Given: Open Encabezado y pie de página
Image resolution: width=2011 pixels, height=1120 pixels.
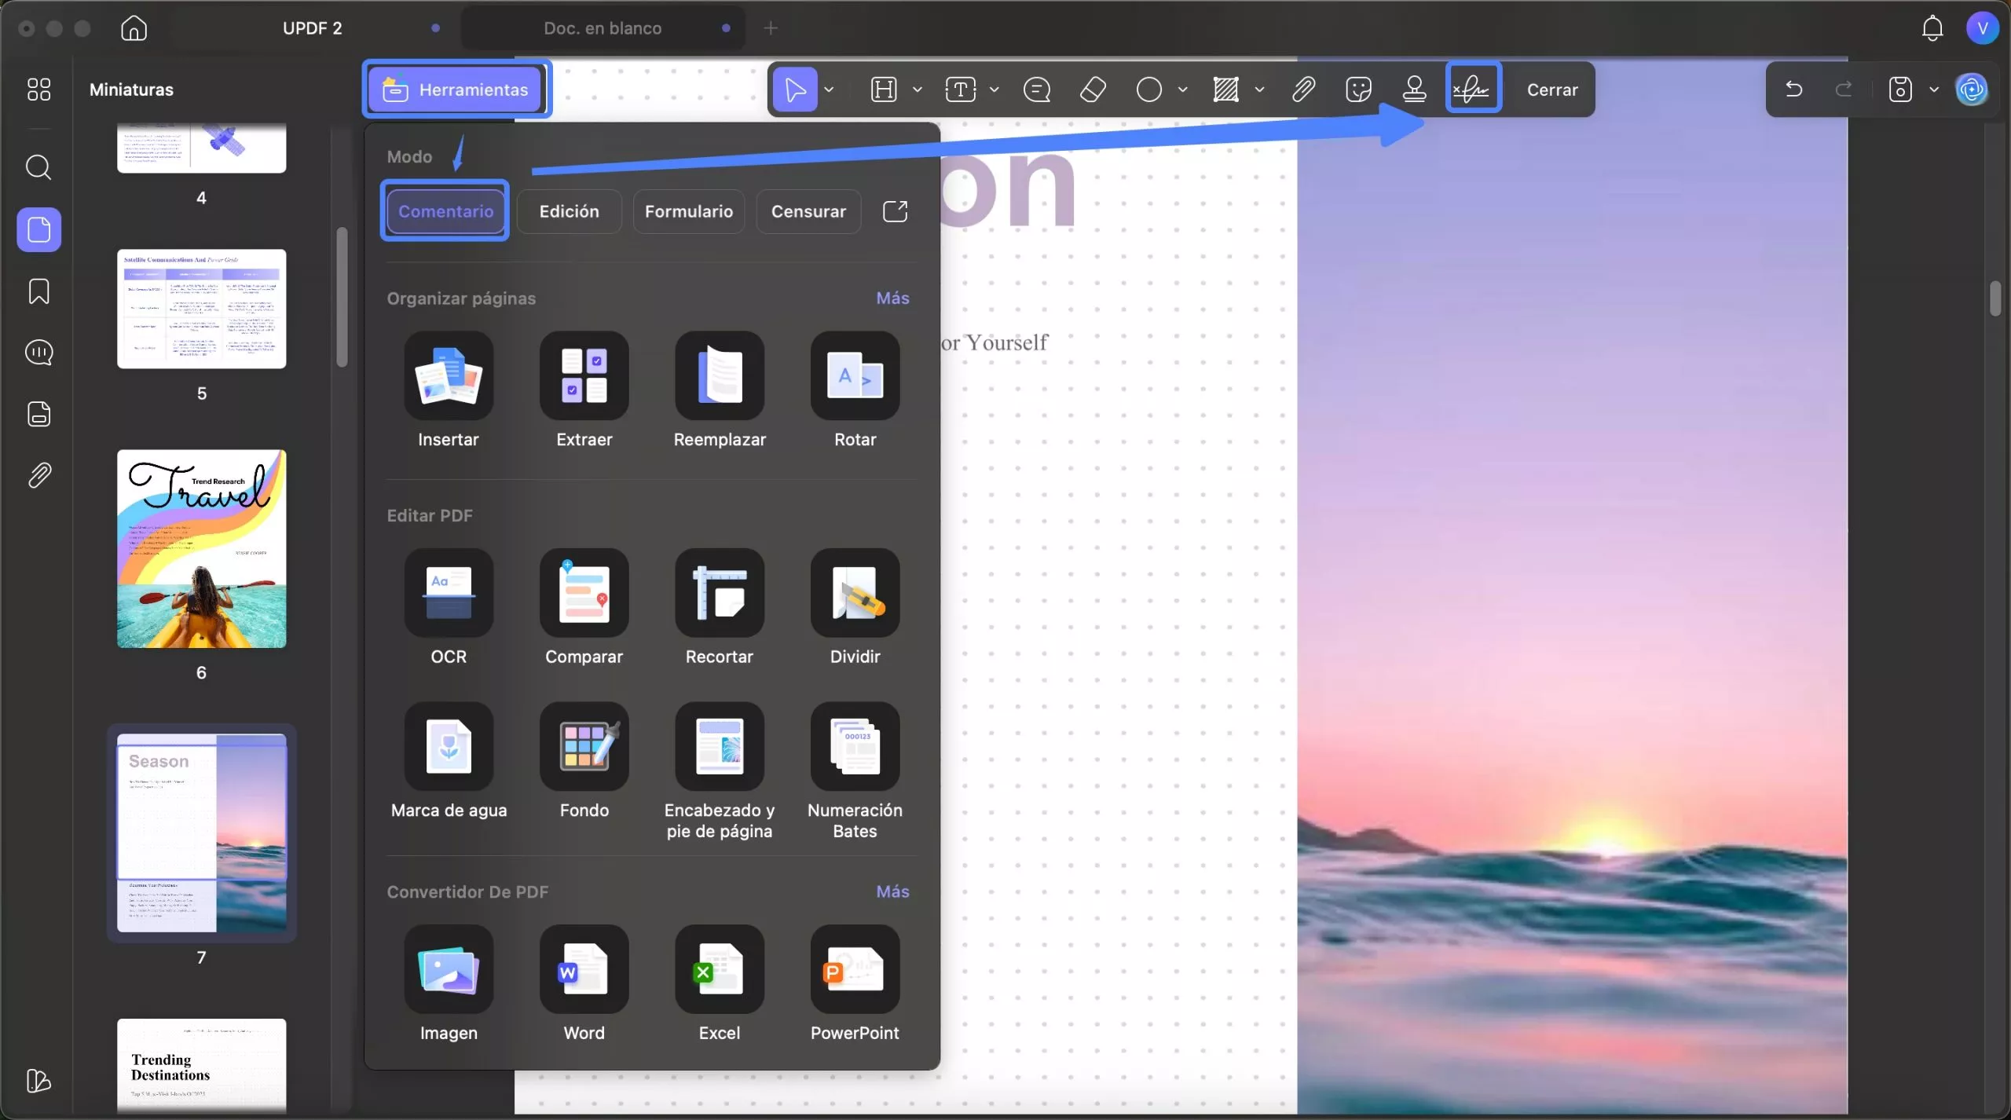Looking at the screenshot, I should coord(720,771).
